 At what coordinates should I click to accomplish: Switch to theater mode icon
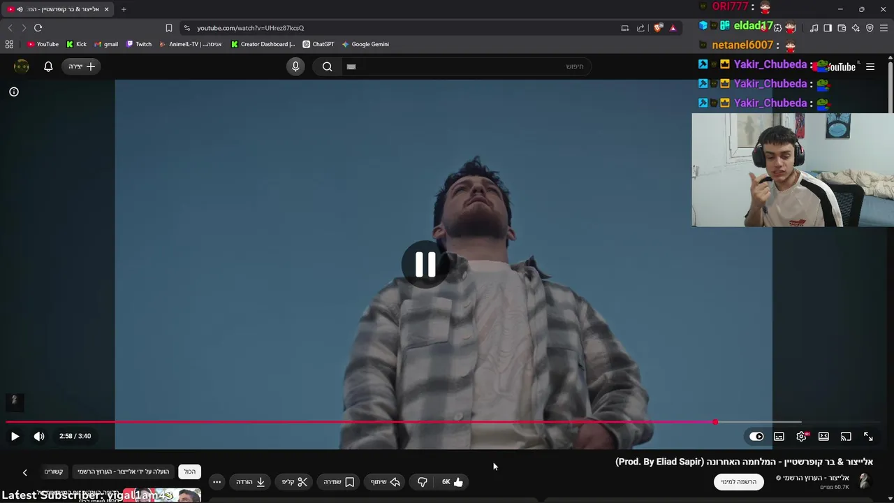click(823, 437)
